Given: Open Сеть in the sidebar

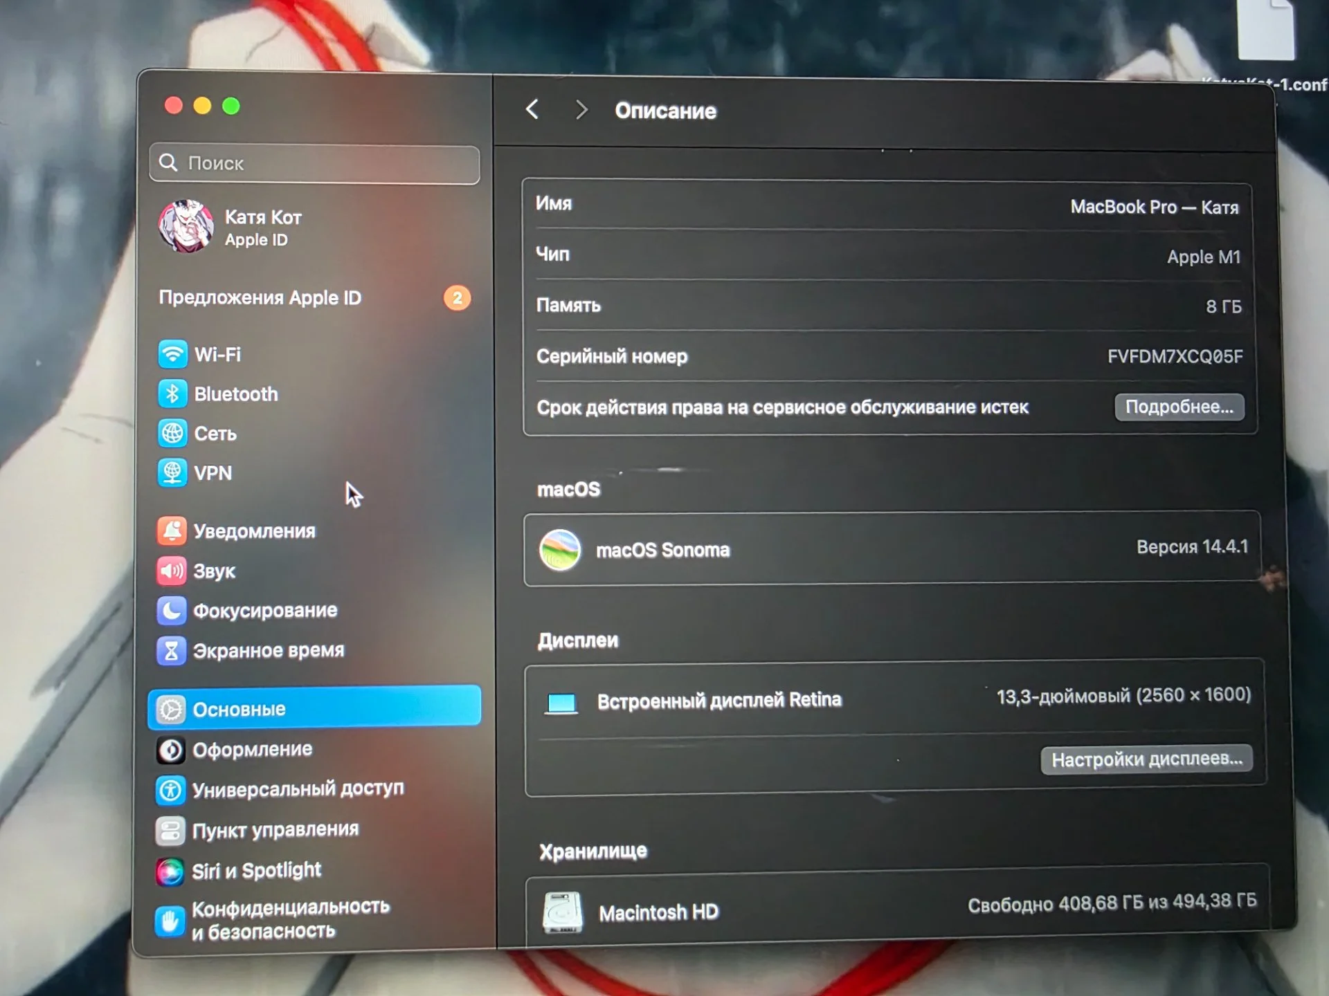Looking at the screenshot, I should pos(215,434).
